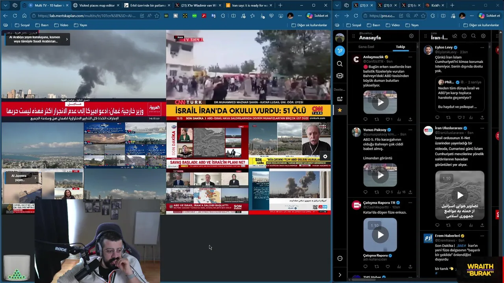The image size is (504, 283).
Task: Open tab actions menu in left browser
Action: tap(5, 6)
